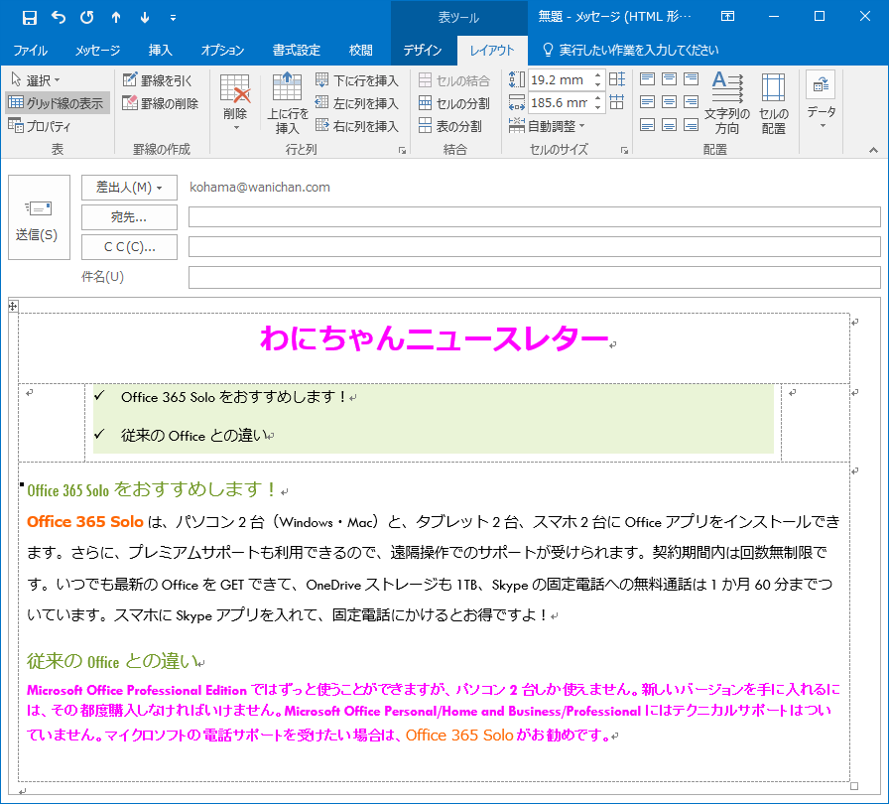Activate 罫線の削除 eraser tool
The width and height of the screenshot is (889, 804).
pos(161,103)
